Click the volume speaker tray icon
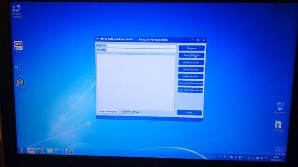Viewport: 298px width, 167px height. pos(262,158)
